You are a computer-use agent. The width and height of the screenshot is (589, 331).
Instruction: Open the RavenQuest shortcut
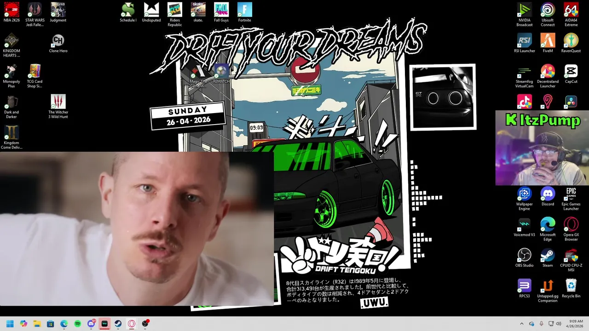point(571,43)
